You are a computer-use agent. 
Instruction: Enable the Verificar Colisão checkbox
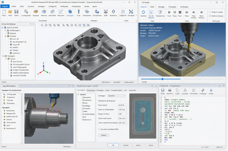point(210,12)
